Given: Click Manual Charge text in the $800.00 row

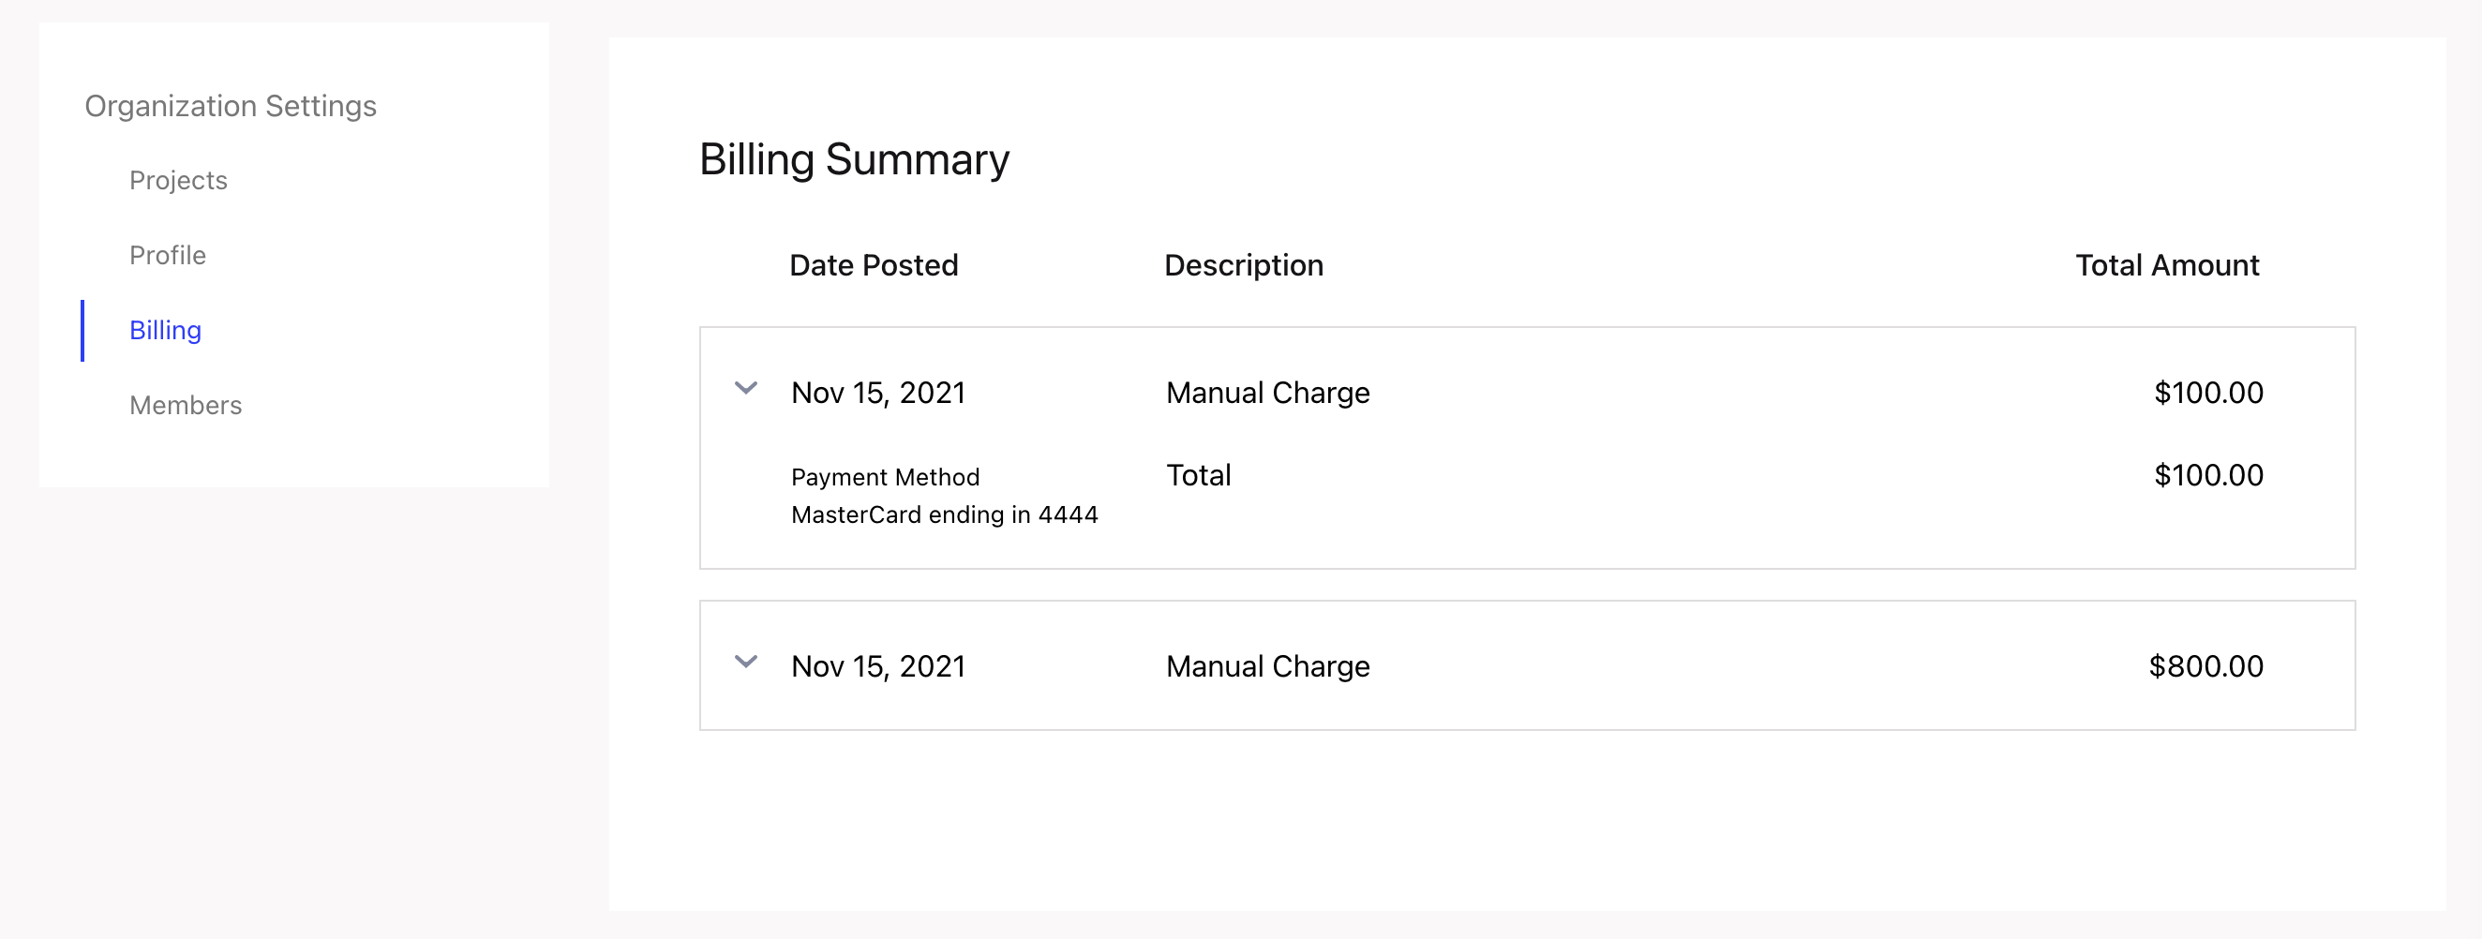Looking at the screenshot, I should point(1267,666).
